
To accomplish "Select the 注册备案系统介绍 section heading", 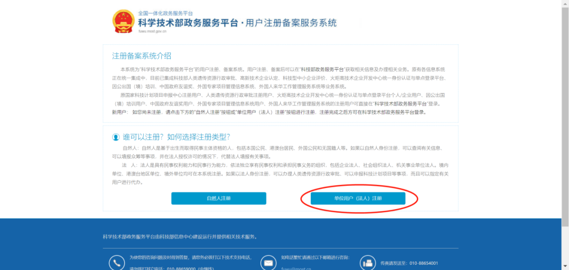I will pyautogui.click(x=141, y=56).
